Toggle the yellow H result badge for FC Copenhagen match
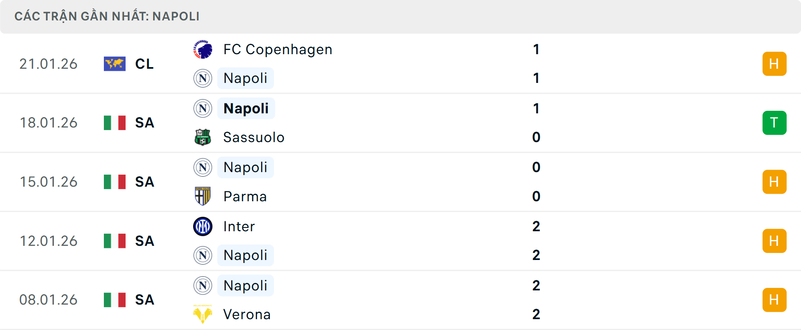Viewport: 801px width, 330px height. point(774,64)
